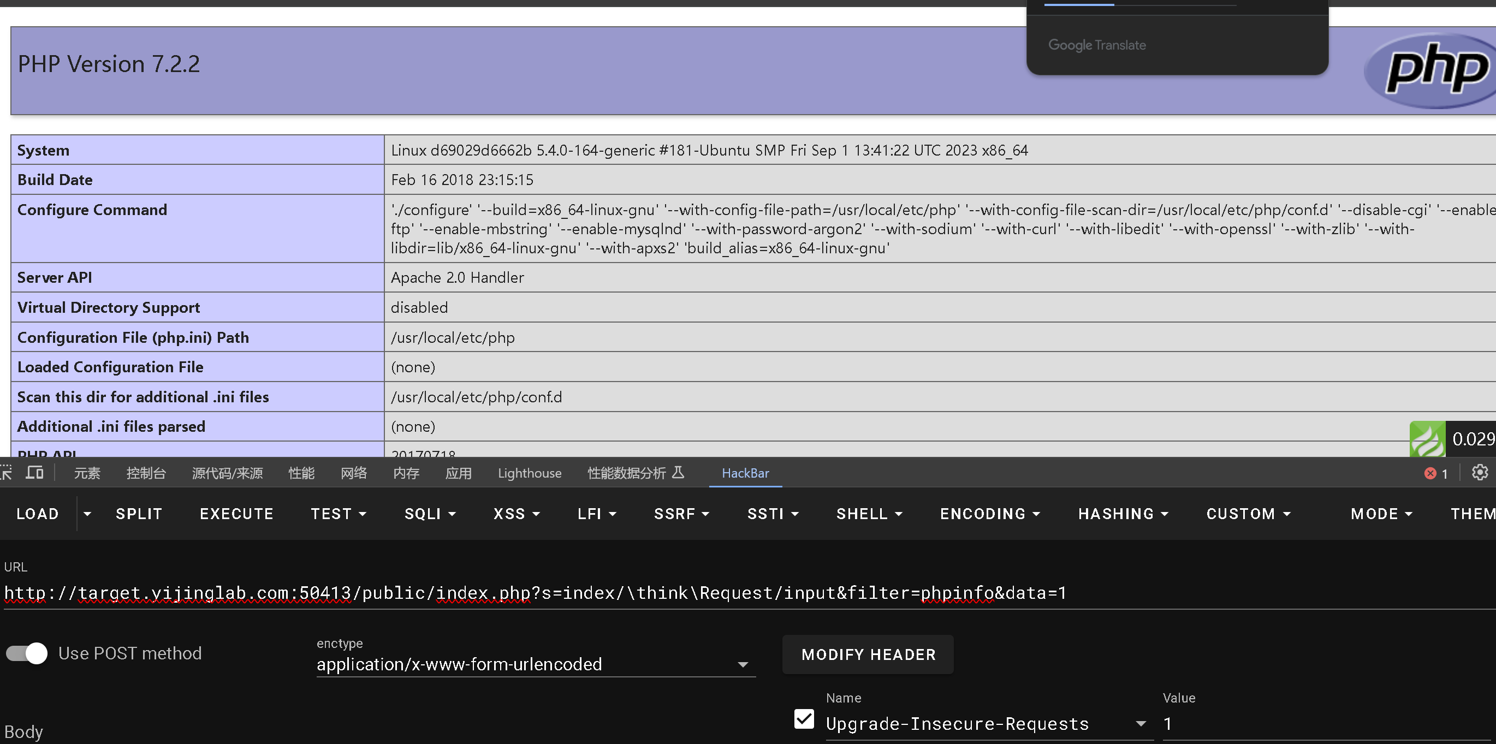Uncheck the Upgrade-Insecure-Requests header checkbox
The height and width of the screenshot is (744, 1496).
click(x=804, y=719)
